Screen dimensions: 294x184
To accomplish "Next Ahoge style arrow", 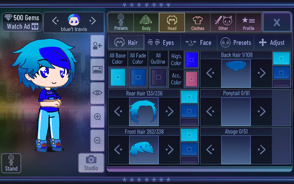I will pyautogui.click(x=262, y=149).
